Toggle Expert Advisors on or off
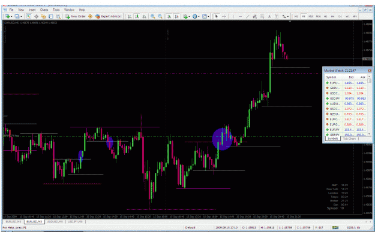Image resolution: width=375 pixels, height=232 pixels. coord(109,17)
